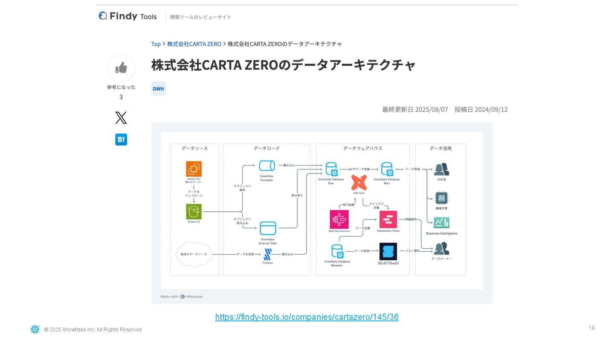614x345 pixels.
Task: Click the データウェアハウス section heading
Action: [363, 148]
